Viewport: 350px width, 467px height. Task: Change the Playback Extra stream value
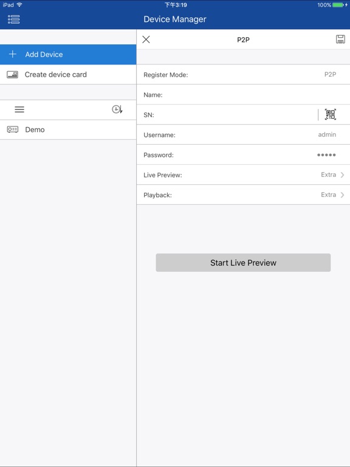328,195
